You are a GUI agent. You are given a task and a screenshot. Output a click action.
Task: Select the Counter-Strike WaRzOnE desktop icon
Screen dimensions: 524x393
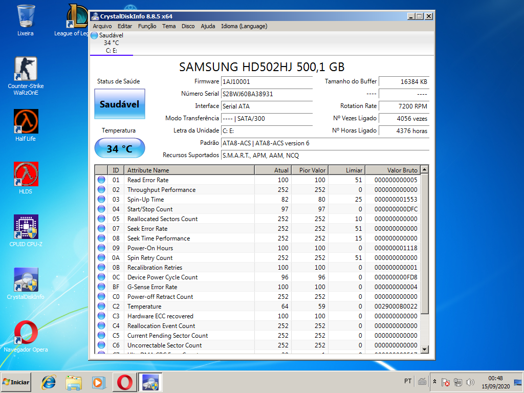tap(26, 76)
